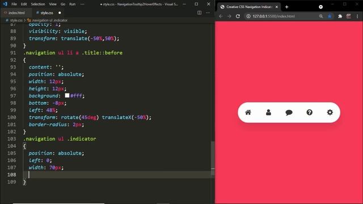Image resolution: width=363 pixels, height=204 pixels.
Task: Click the chat bubble icon in the navigation
Action: tap(289, 113)
